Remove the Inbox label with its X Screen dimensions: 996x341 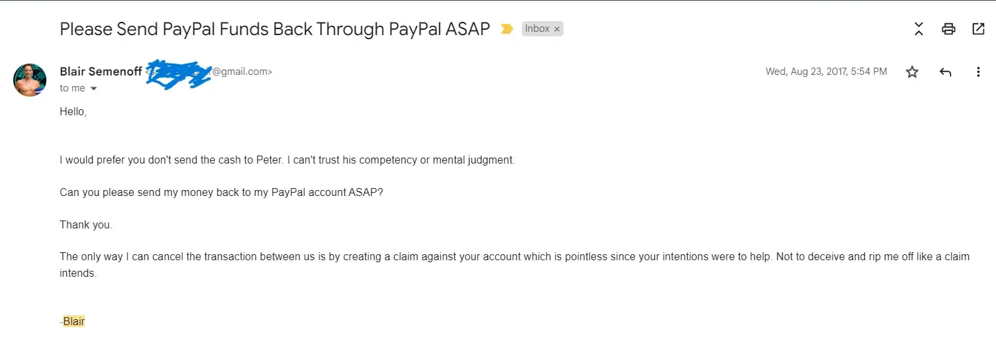[557, 29]
